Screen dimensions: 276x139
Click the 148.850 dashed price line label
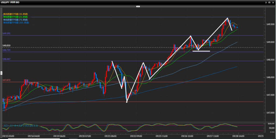pos(6,46)
